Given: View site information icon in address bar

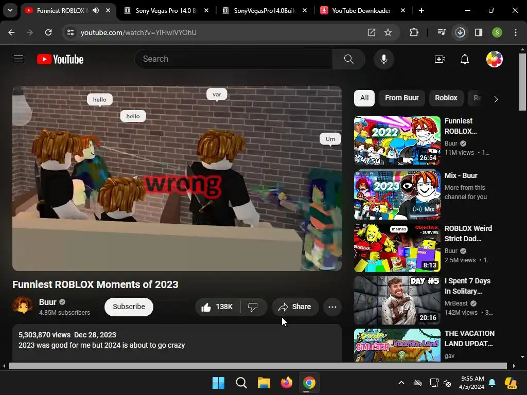Looking at the screenshot, I should coord(71,32).
